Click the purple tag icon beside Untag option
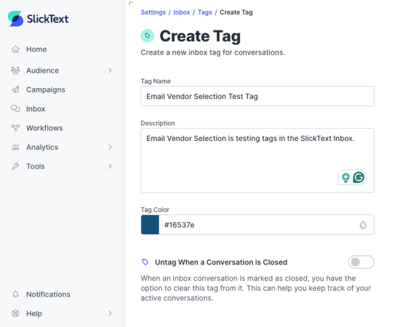 tap(145, 262)
